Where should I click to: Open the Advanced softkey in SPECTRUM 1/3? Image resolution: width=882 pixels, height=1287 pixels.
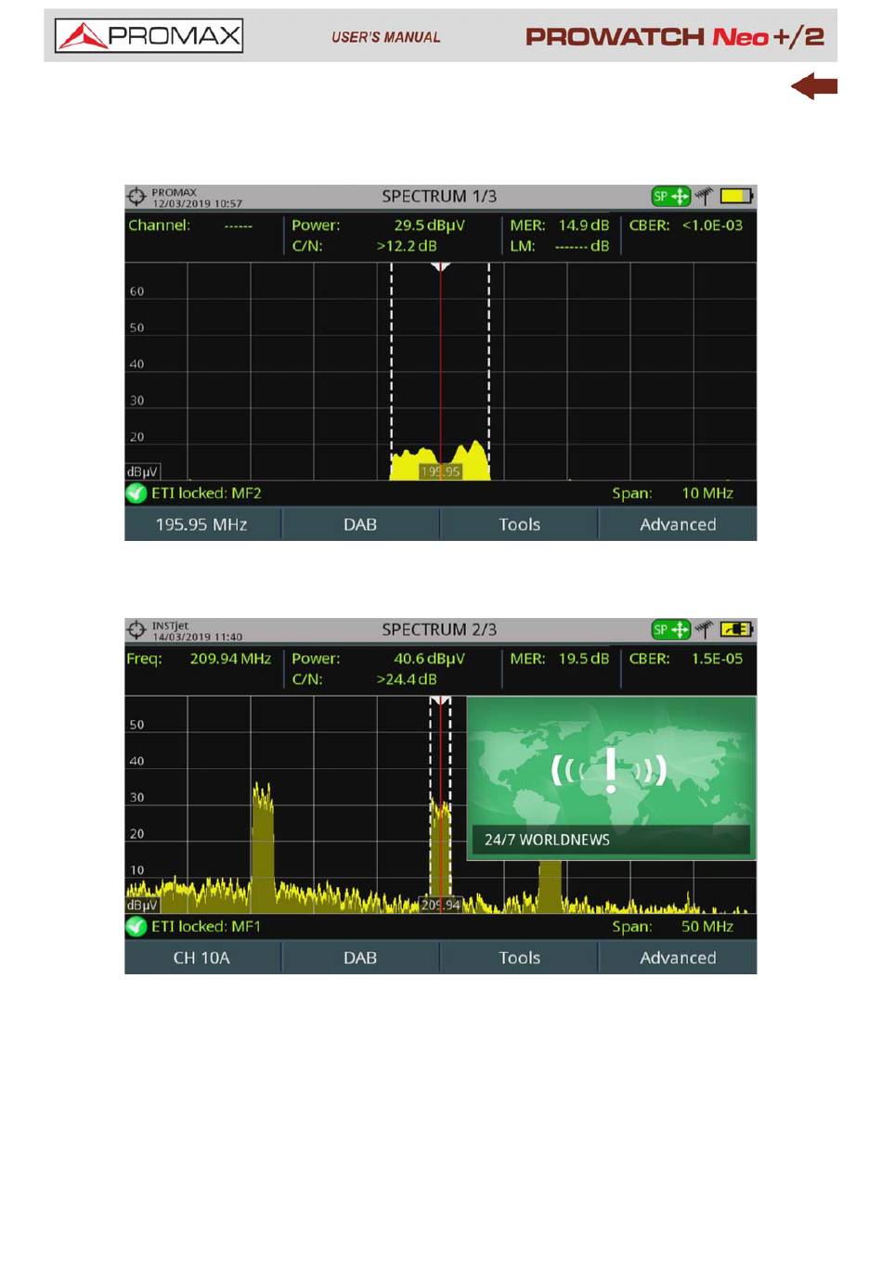[678, 524]
